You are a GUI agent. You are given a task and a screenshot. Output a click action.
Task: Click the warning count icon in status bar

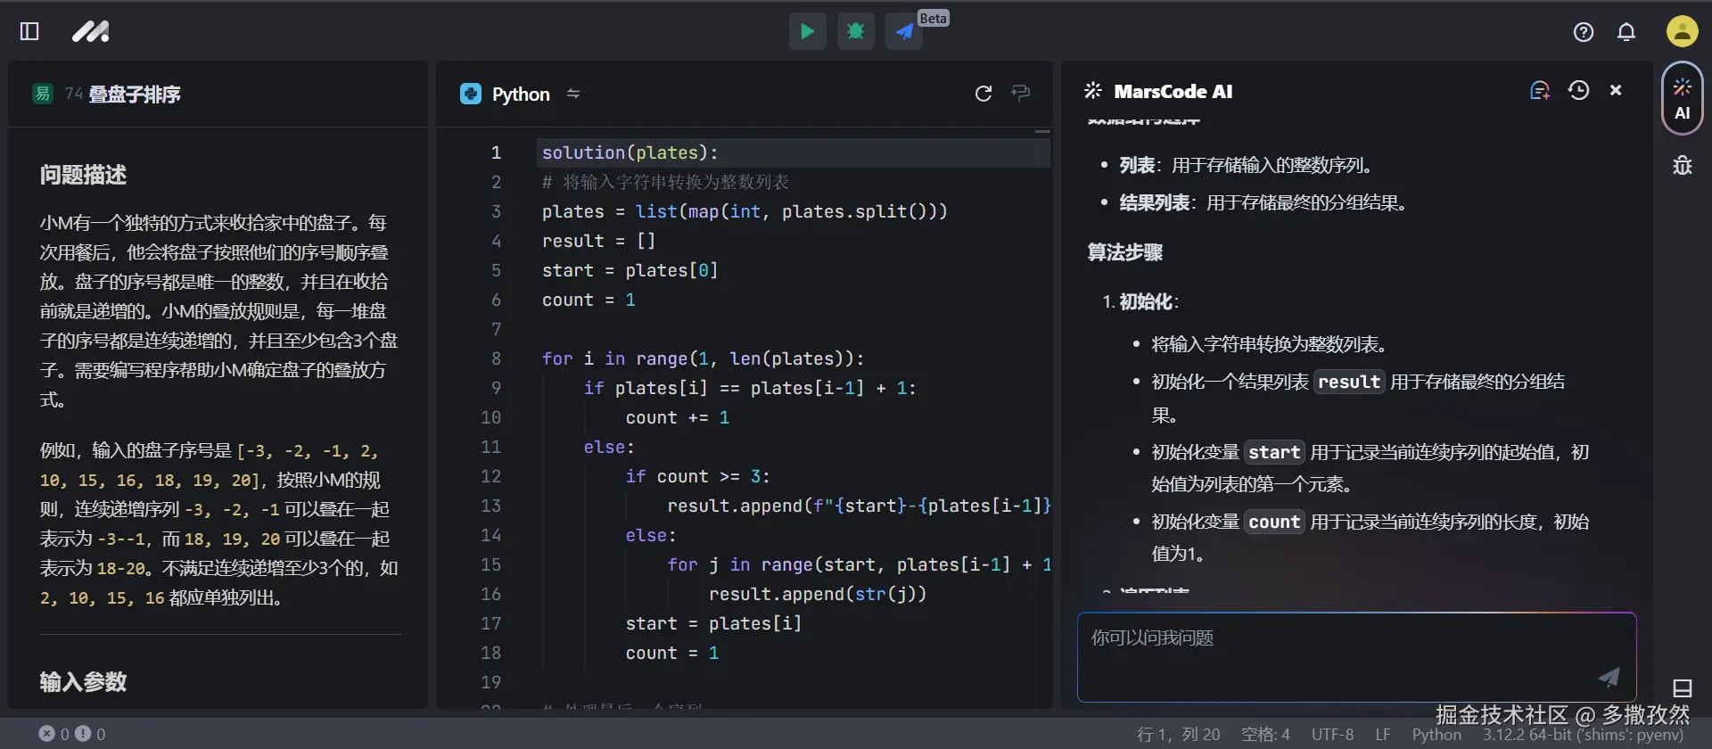coord(83,733)
